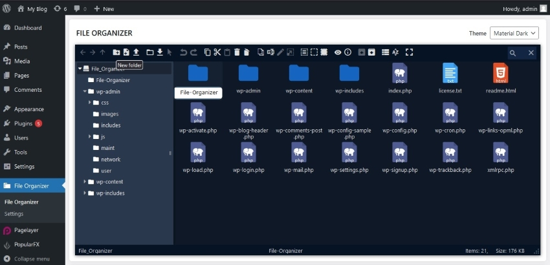Select readme.html file icon
This screenshot has width=550, height=265.
click(501, 73)
